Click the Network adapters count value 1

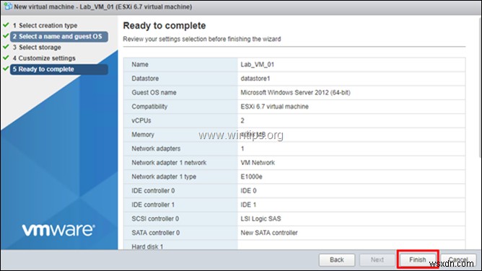pyautogui.click(x=242, y=148)
